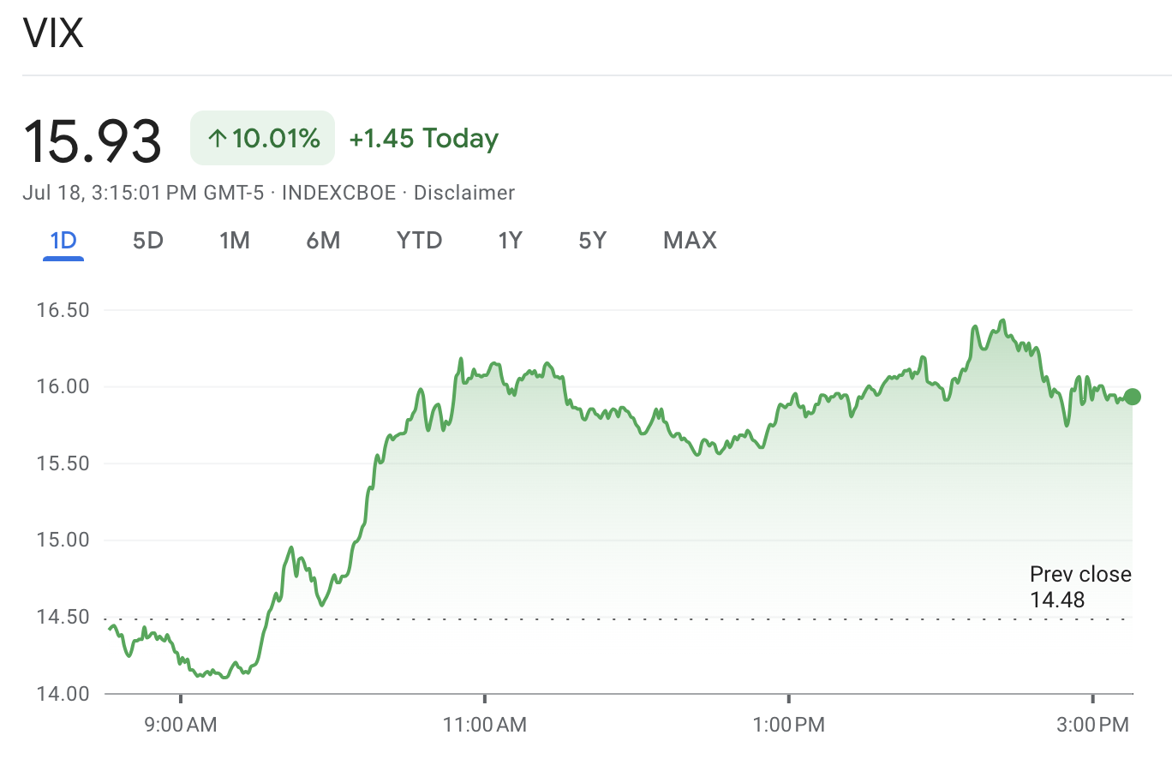Switch to the 5D time range

(x=148, y=241)
